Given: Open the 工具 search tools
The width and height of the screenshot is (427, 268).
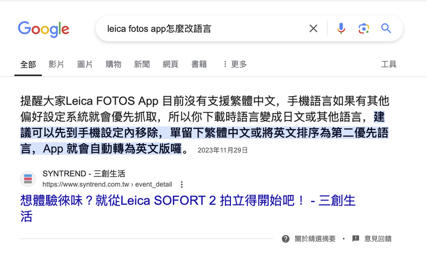Looking at the screenshot, I should (389, 64).
